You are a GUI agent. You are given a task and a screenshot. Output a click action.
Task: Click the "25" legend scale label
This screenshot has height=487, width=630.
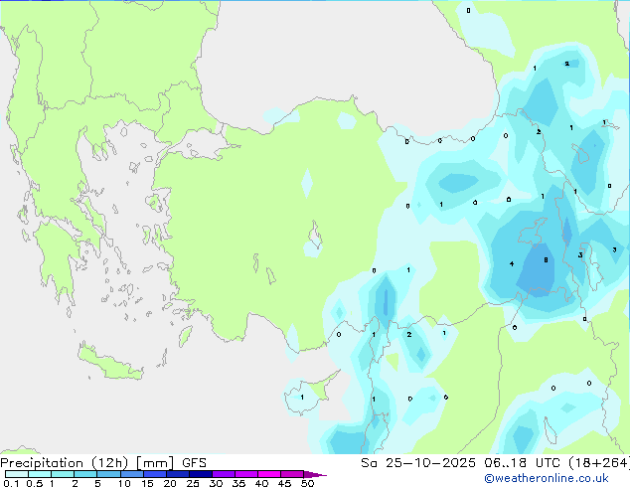[193, 483]
